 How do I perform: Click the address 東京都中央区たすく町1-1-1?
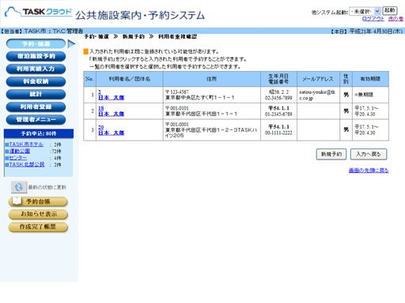pyautogui.click(x=199, y=98)
